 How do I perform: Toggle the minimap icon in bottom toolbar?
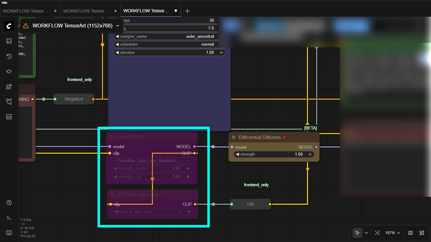[x=410, y=233]
